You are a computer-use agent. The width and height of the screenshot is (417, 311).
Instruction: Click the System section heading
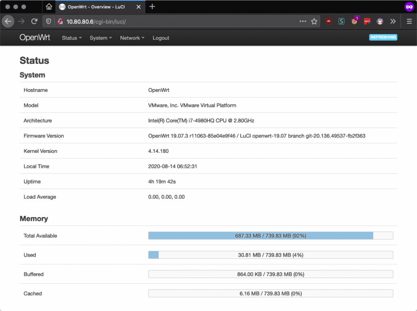32,75
